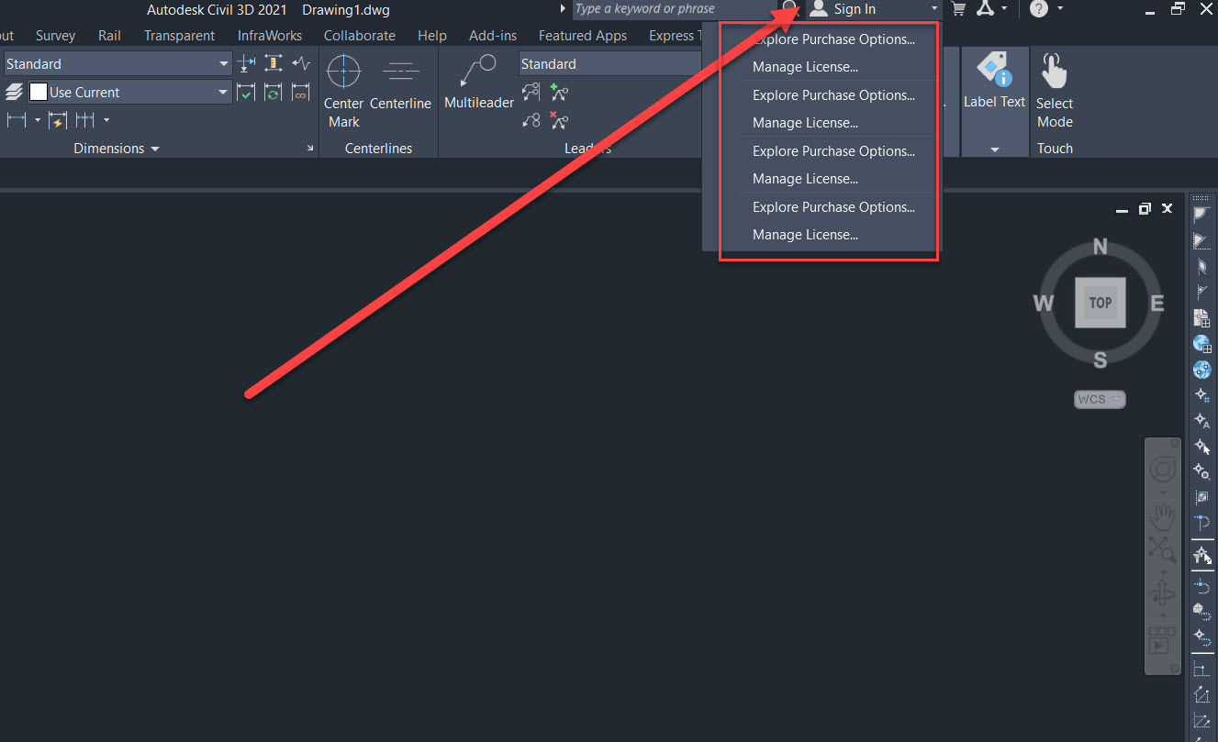The image size is (1218, 742).
Task: Open the multileader style Standard dropdown
Action: (x=609, y=63)
